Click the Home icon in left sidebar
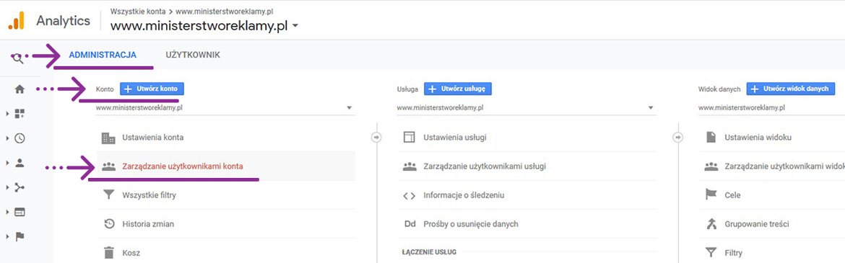845x263 pixels. [19, 89]
